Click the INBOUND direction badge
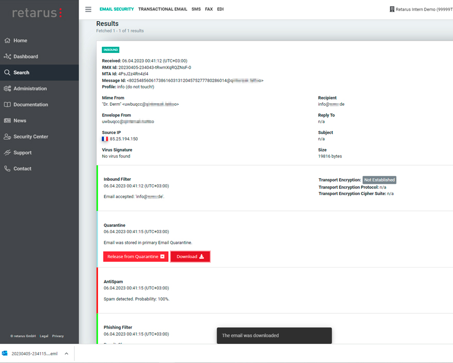 coord(111,50)
